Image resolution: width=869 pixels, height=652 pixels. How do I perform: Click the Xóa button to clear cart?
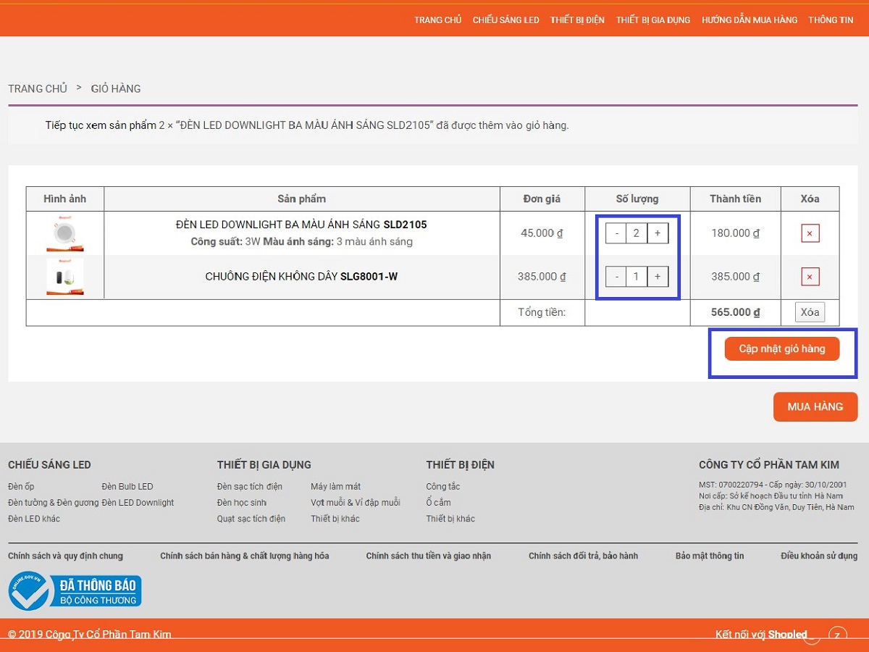click(x=810, y=312)
